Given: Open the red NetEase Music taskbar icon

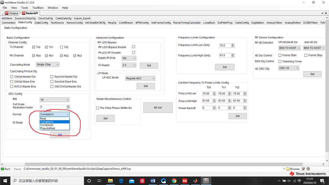Looking at the screenshot, I should (x=142, y=181).
